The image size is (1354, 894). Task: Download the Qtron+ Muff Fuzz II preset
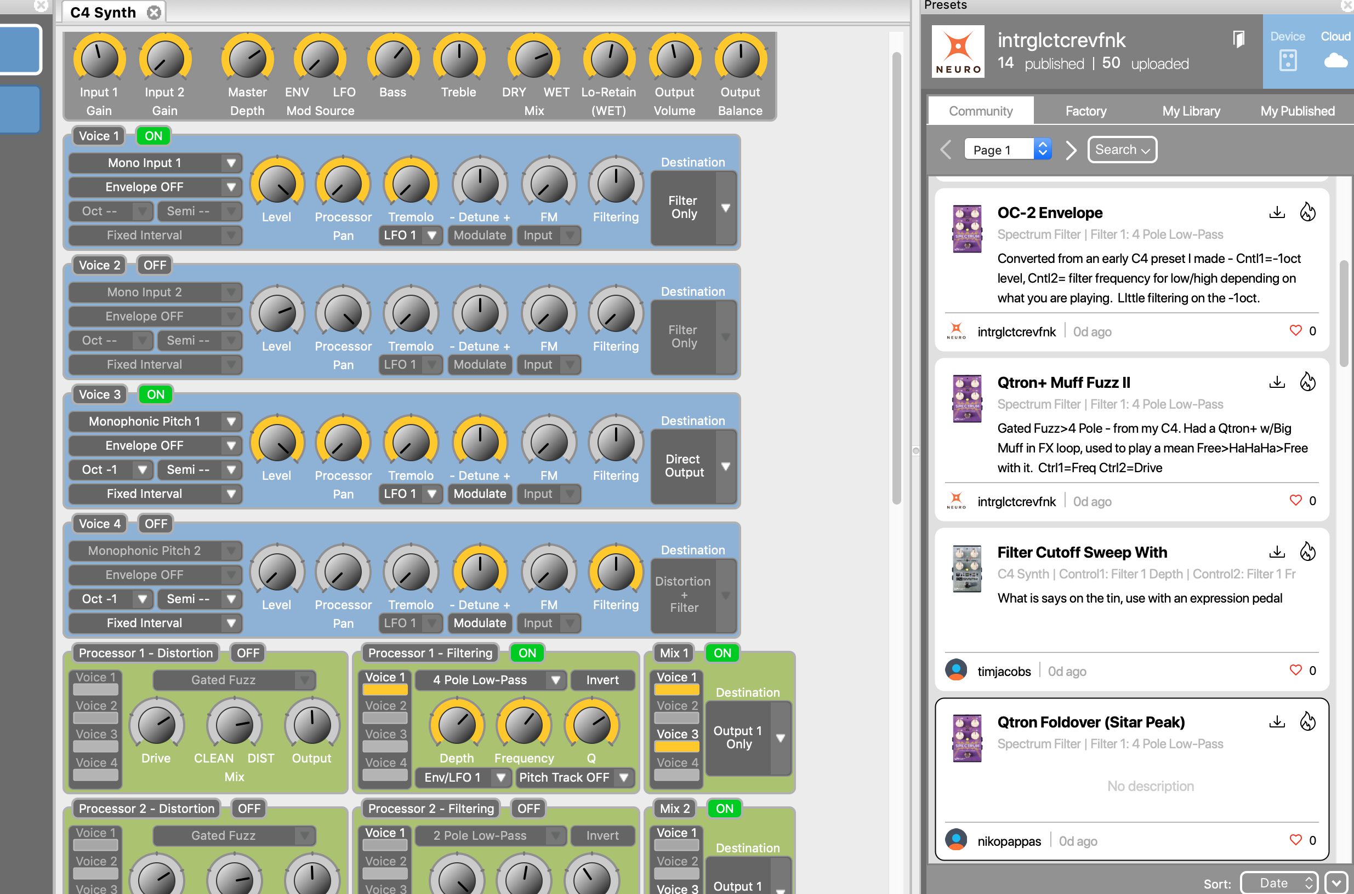(1277, 382)
